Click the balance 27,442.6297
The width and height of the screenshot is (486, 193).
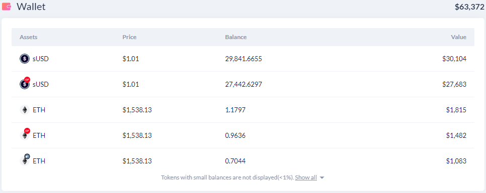(x=244, y=84)
